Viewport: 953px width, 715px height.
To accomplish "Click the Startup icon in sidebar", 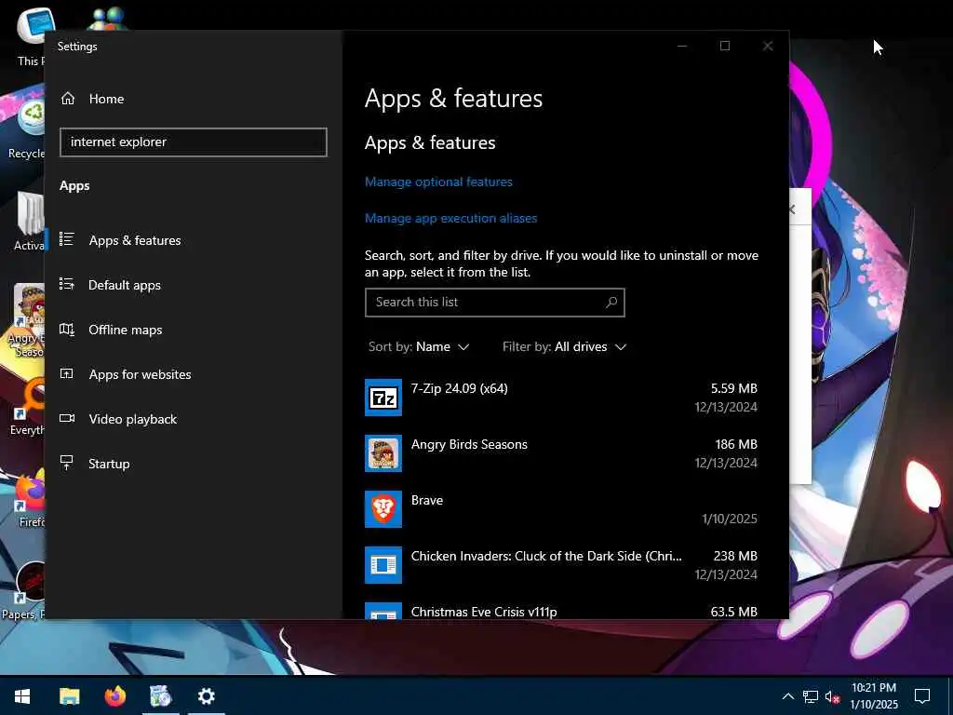I will [67, 463].
